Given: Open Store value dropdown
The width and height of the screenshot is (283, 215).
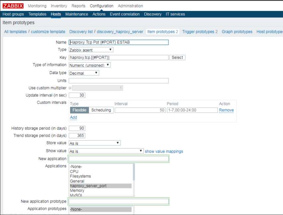Looking at the screenshot, I should (95, 143).
